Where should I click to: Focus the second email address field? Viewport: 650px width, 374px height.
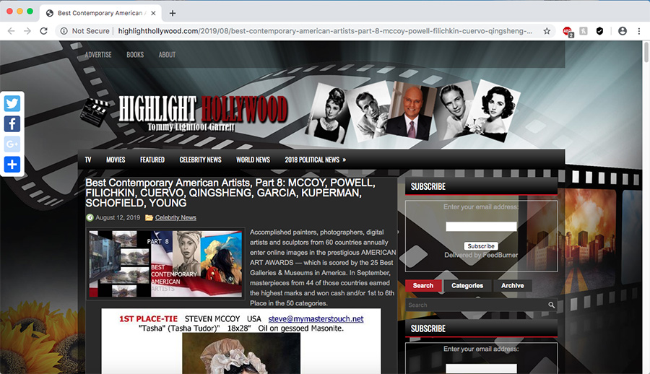pyautogui.click(x=481, y=368)
